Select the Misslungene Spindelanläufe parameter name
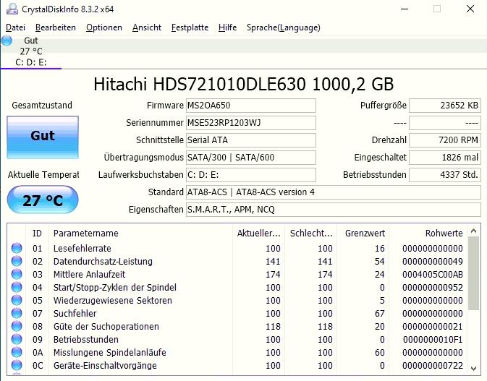 click(110, 353)
